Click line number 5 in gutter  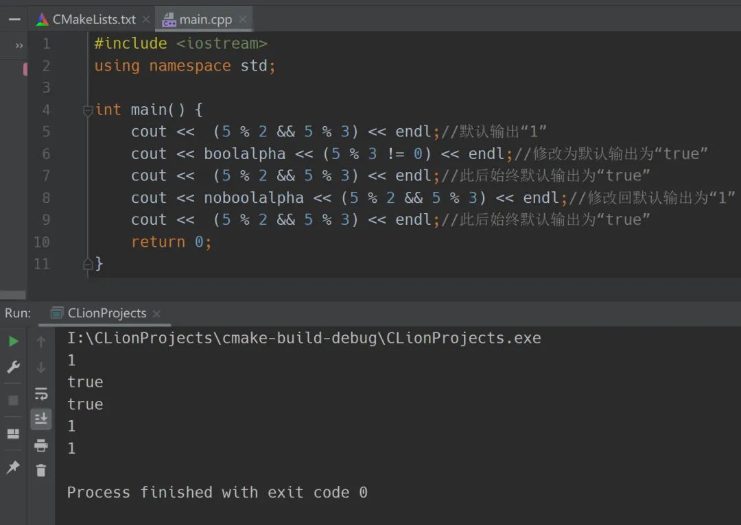point(46,132)
